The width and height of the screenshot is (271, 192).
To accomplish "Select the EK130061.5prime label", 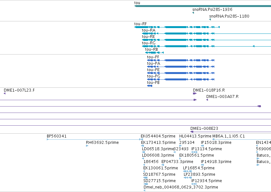I will coord(160,168).
